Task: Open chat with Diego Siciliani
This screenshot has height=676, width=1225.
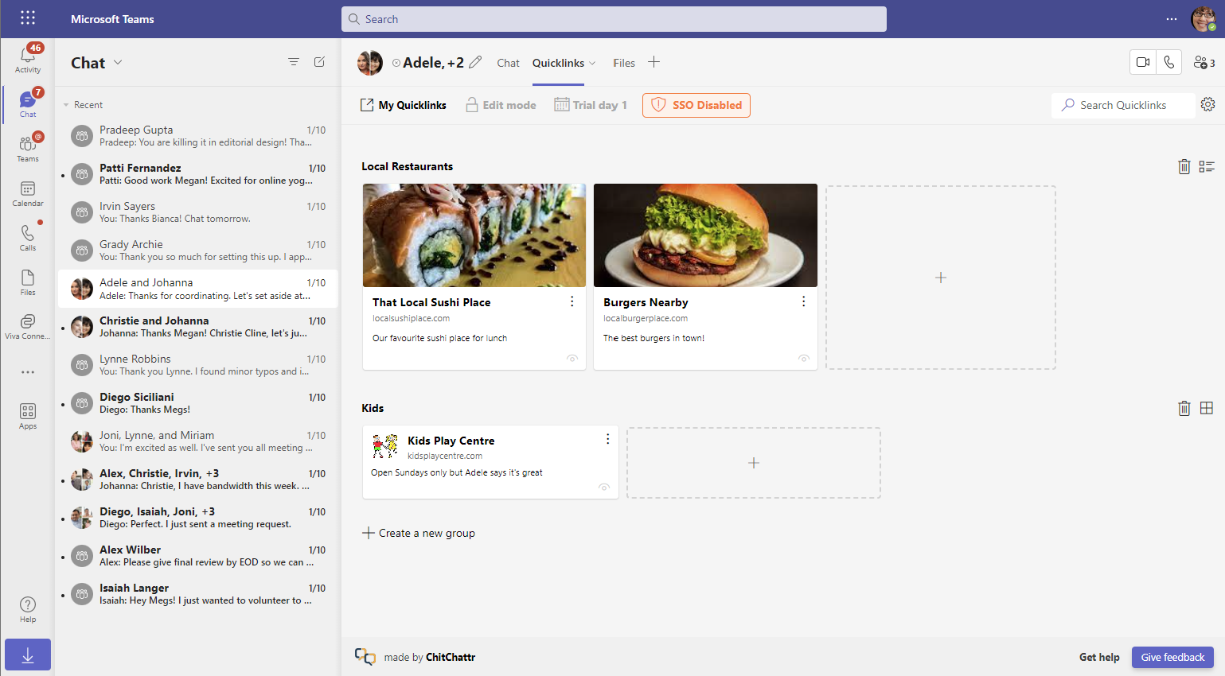Action: (x=198, y=403)
